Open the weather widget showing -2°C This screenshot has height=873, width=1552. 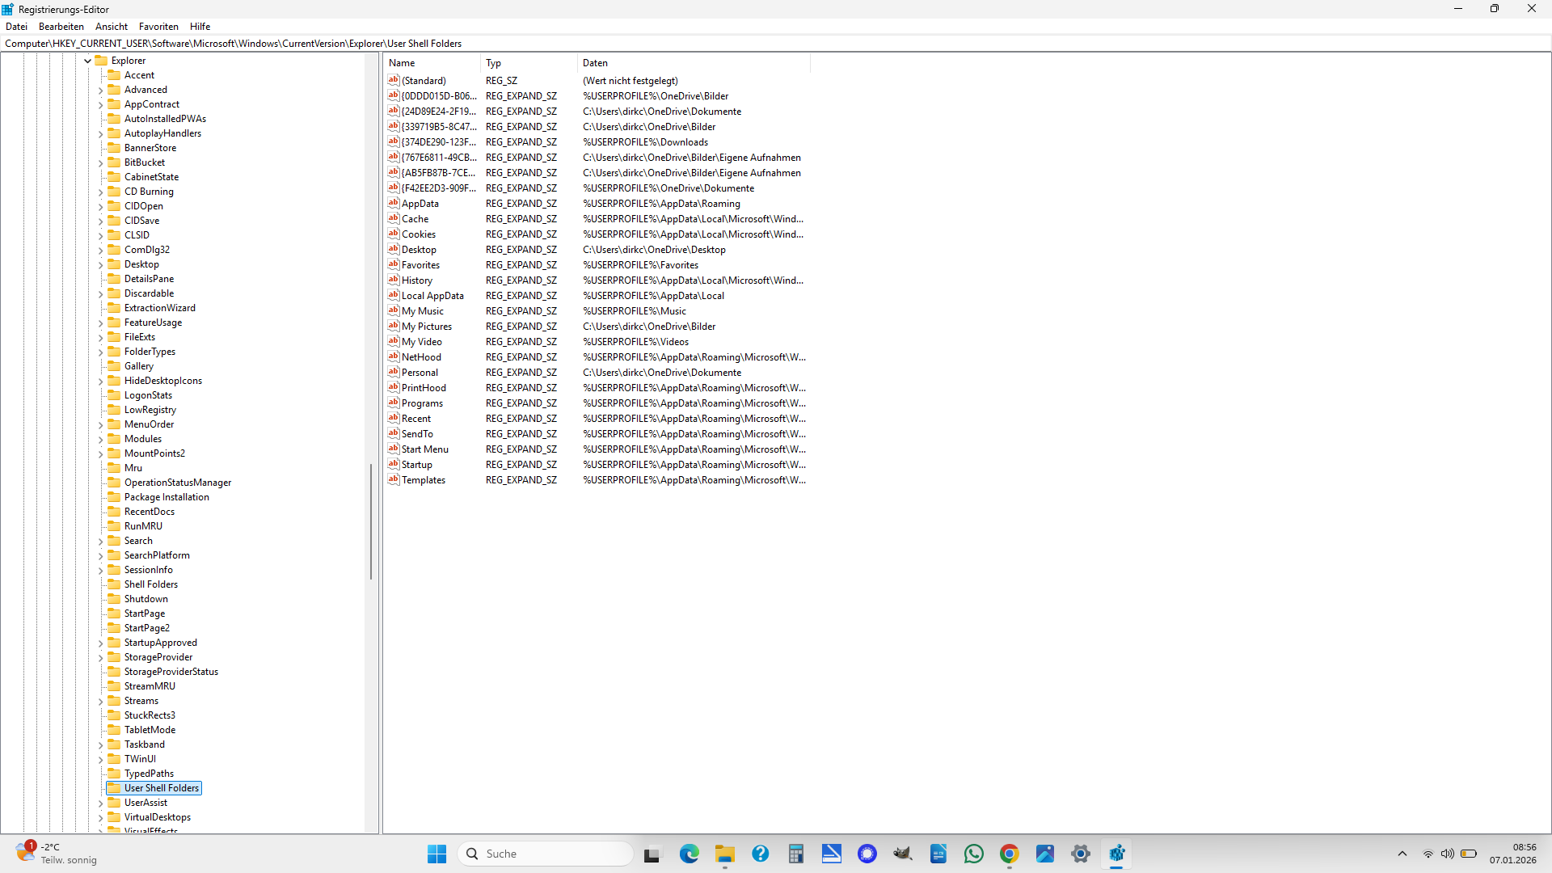(x=57, y=854)
